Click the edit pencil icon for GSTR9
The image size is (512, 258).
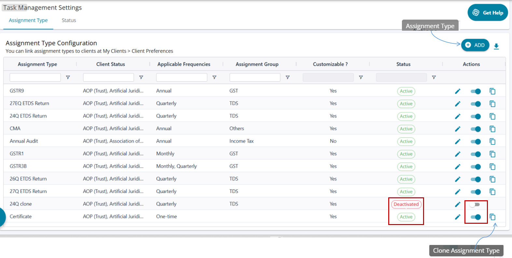pyautogui.click(x=458, y=91)
